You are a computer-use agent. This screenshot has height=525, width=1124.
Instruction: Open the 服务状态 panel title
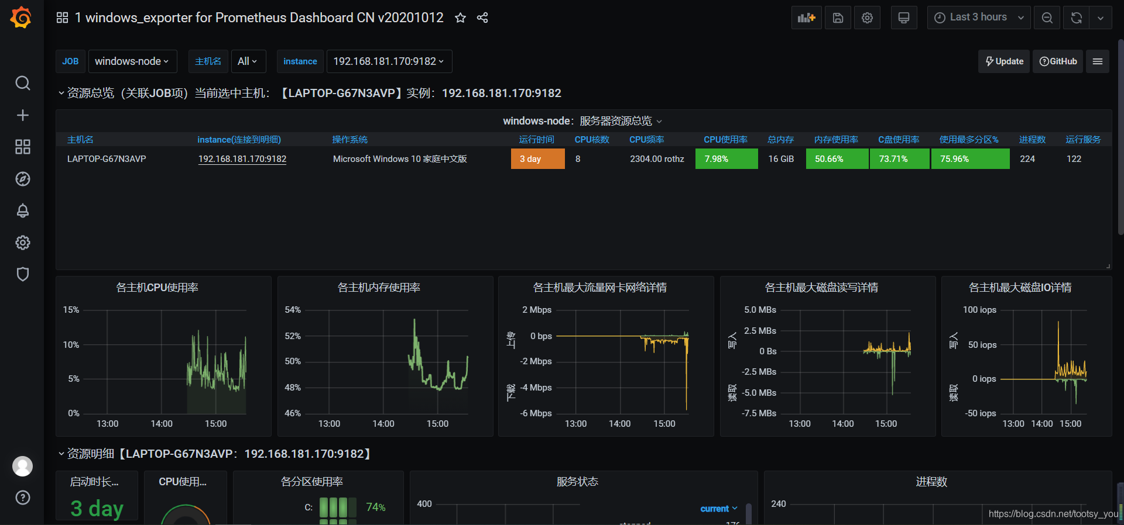click(x=577, y=482)
